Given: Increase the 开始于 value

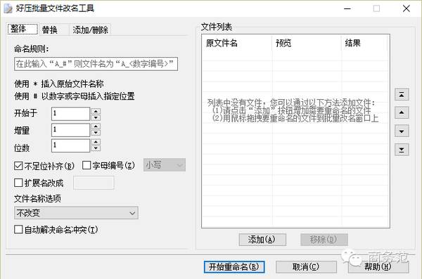Looking at the screenshot, I should [96, 110].
